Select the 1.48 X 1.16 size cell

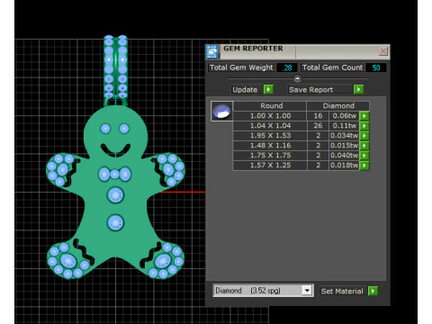pyautogui.click(x=270, y=146)
